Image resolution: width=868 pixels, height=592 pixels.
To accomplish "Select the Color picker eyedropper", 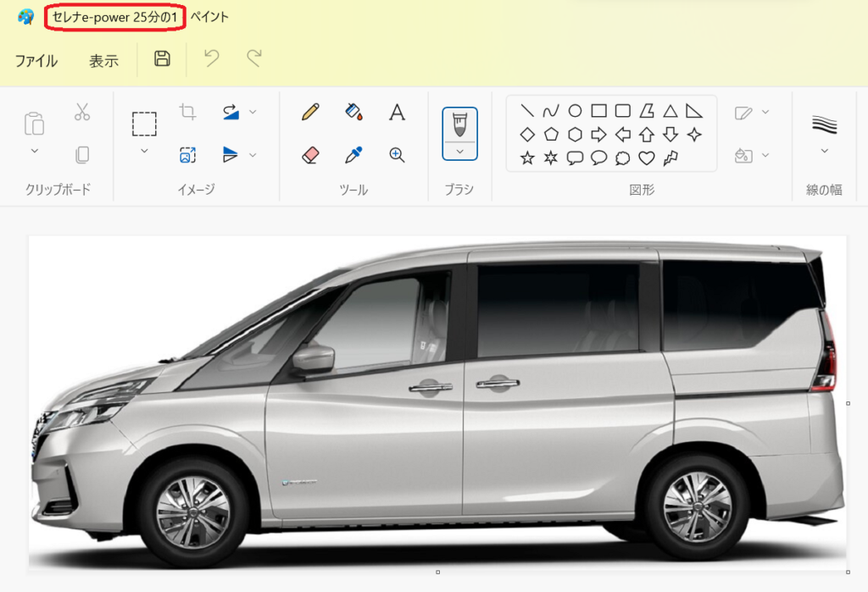I will [x=353, y=154].
